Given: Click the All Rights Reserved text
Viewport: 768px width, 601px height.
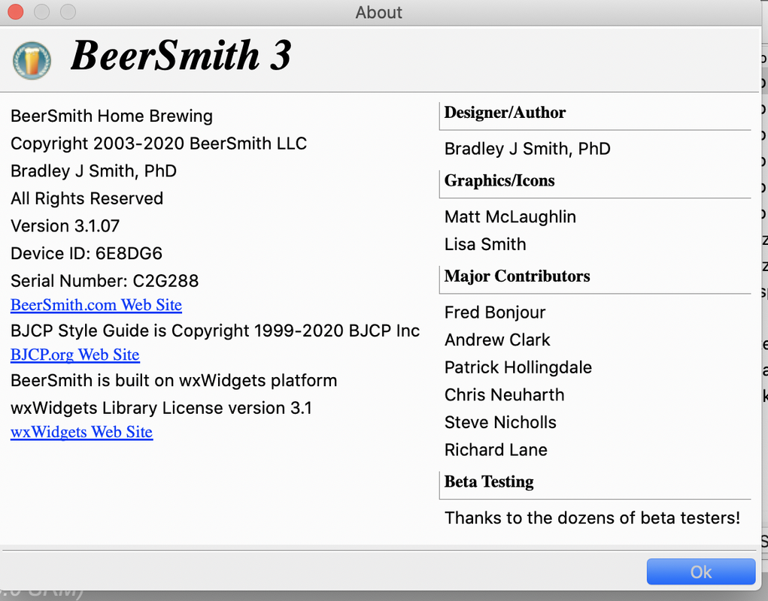Looking at the screenshot, I should pyautogui.click(x=87, y=198).
